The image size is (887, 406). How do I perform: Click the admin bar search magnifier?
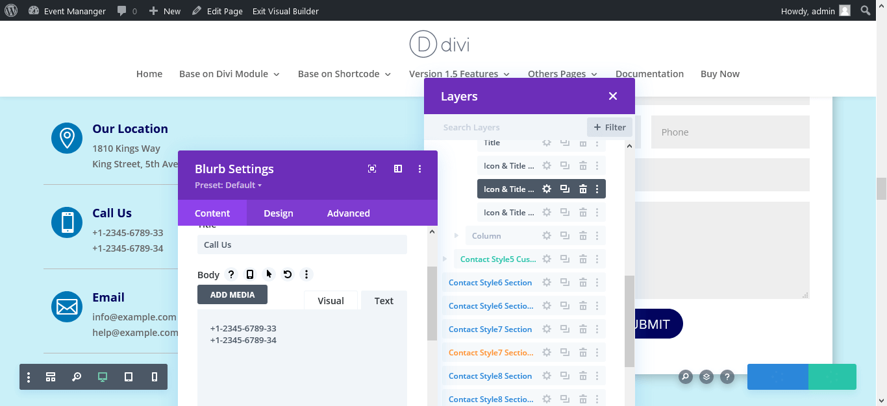865,10
